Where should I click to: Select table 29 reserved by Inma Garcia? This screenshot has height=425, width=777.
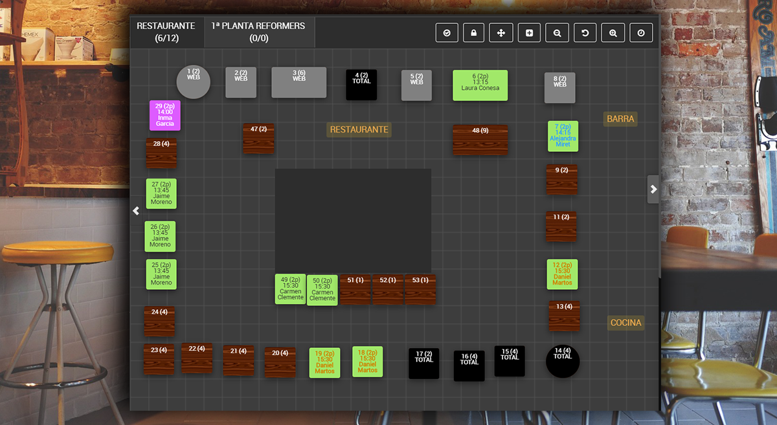[x=164, y=115]
